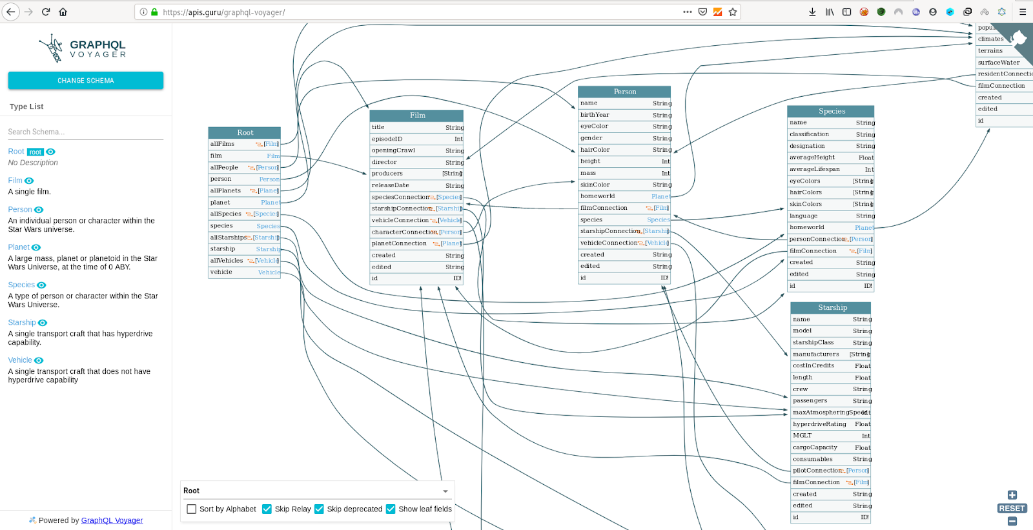Click surfaceWater field in Planet node

(x=1004, y=63)
